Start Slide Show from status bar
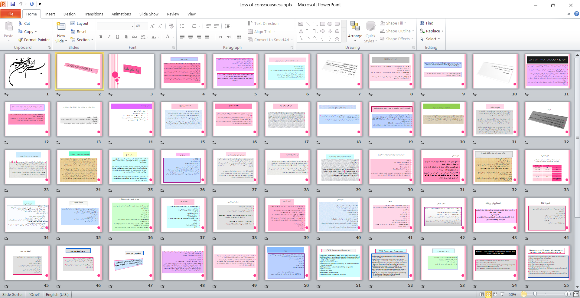This screenshot has width=580, height=298. [502, 294]
